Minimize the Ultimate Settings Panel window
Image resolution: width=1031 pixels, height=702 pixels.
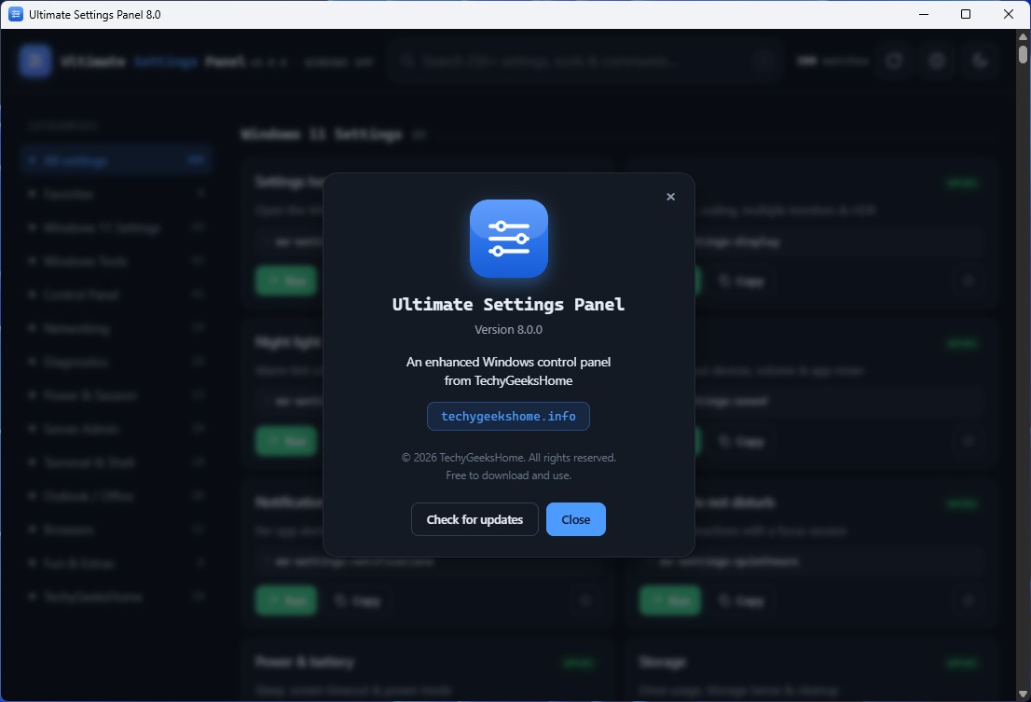pos(923,15)
